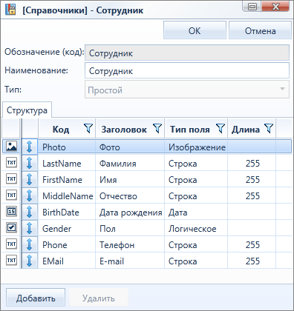This screenshot has width=294, height=311.
Task: Click the image type icon for Photo row
Action: (11, 146)
